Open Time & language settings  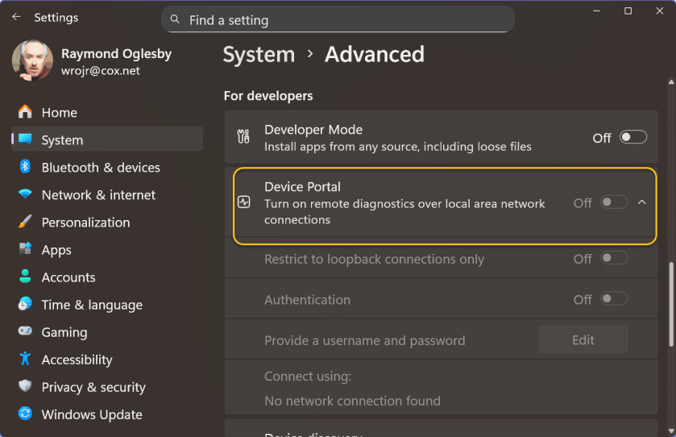[x=91, y=305]
